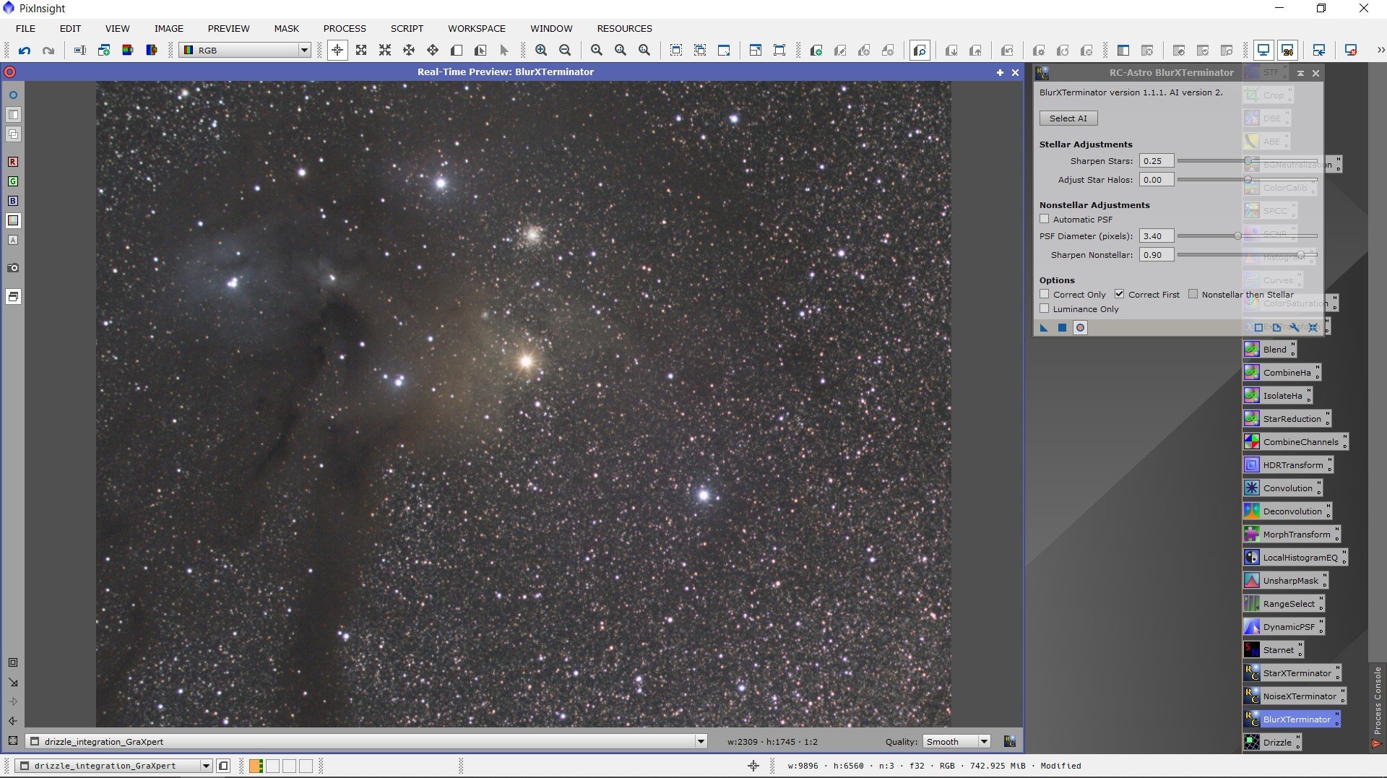Viewport: 1387px width, 778px height.
Task: Open the UnsharpMask process icon
Action: (x=1285, y=581)
